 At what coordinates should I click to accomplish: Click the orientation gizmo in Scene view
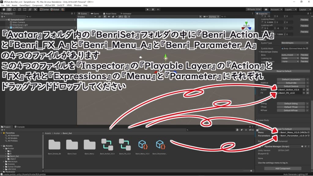[x=246, y=26]
